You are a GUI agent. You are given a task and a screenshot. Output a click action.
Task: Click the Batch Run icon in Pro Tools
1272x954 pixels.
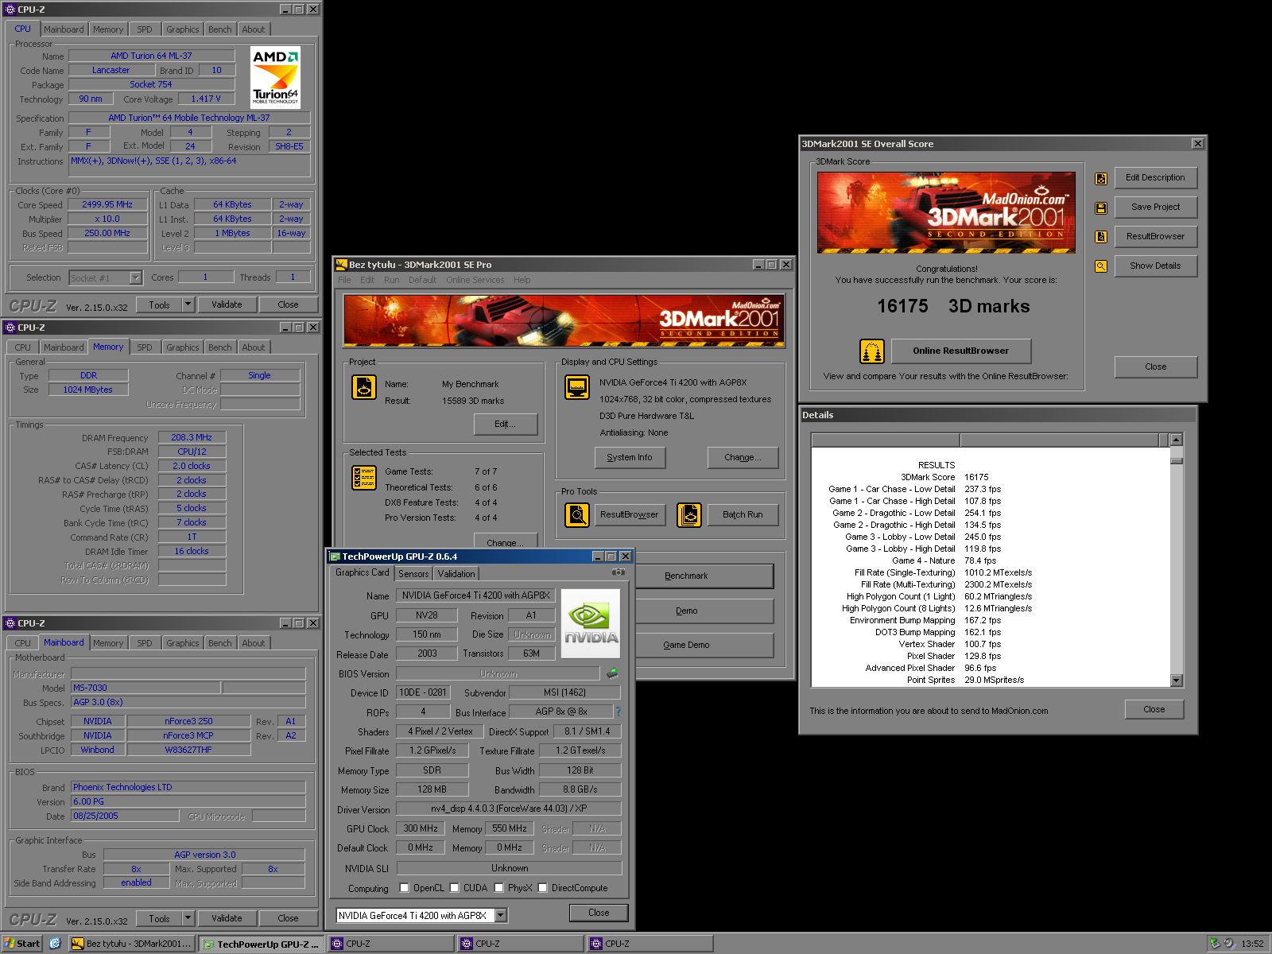688,515
